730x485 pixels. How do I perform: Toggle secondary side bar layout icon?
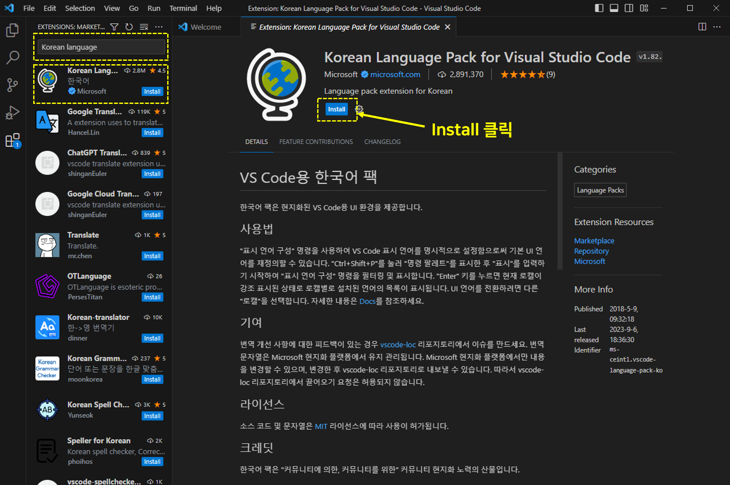(x=629, y=8)
